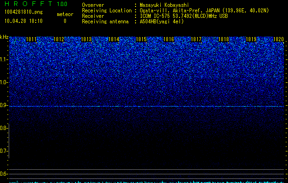
Task: Click the HROFFT title text
Action: coord(28,4)
